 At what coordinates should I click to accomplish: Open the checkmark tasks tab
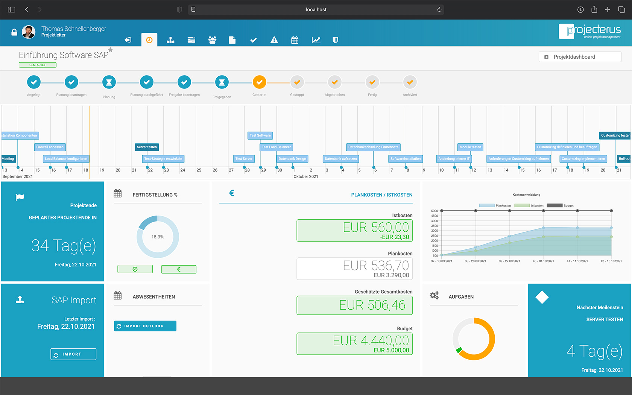(253, 40)
